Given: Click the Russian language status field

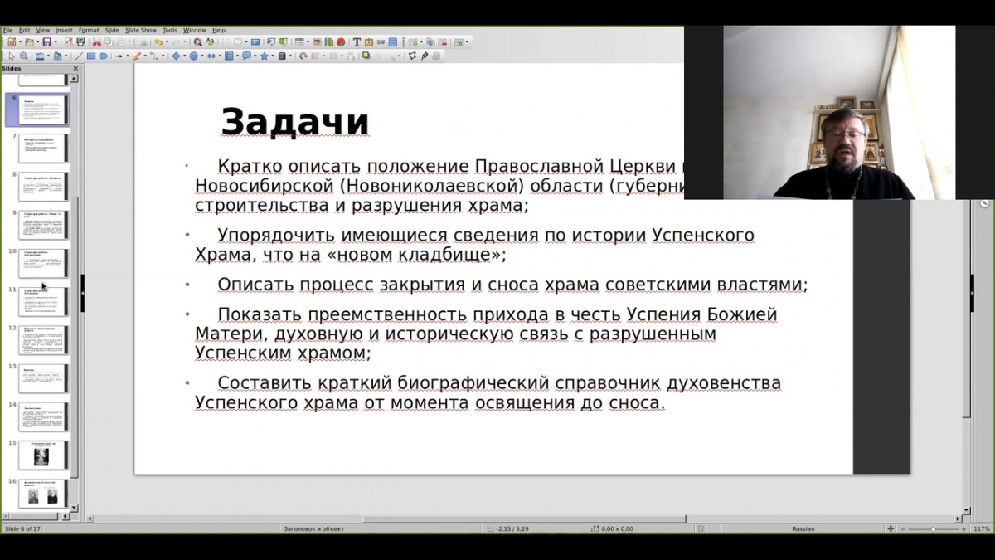Looking at the screenshot, I should point(803,528).
